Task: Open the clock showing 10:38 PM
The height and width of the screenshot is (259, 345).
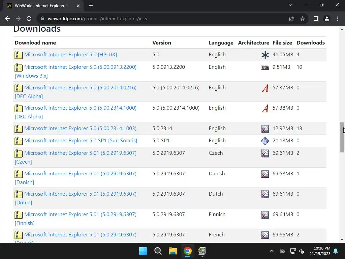Action: (320, 251)
